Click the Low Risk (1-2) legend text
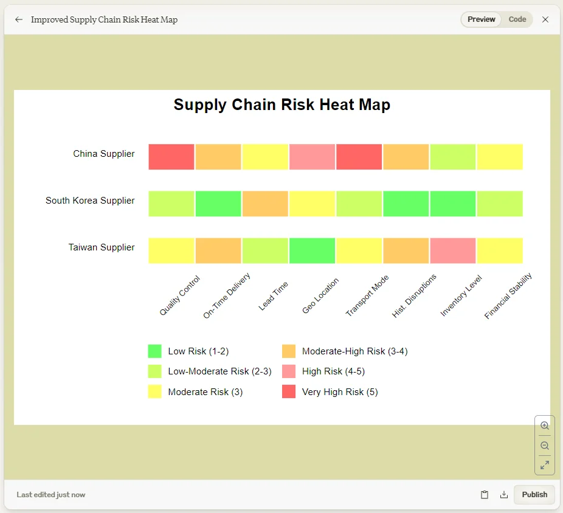Image resolution: width=563 pixels, height=513 pixels. pyautogui.click(x=198, y=351)
